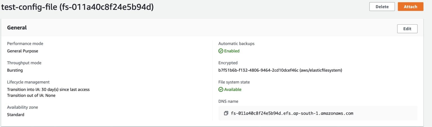Click the Automatic backups label
The height and width of the screenshot is (127, 432).
[x=236, y=44]
